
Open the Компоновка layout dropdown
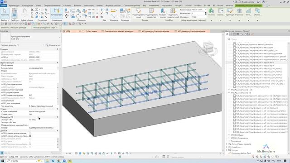199,10
